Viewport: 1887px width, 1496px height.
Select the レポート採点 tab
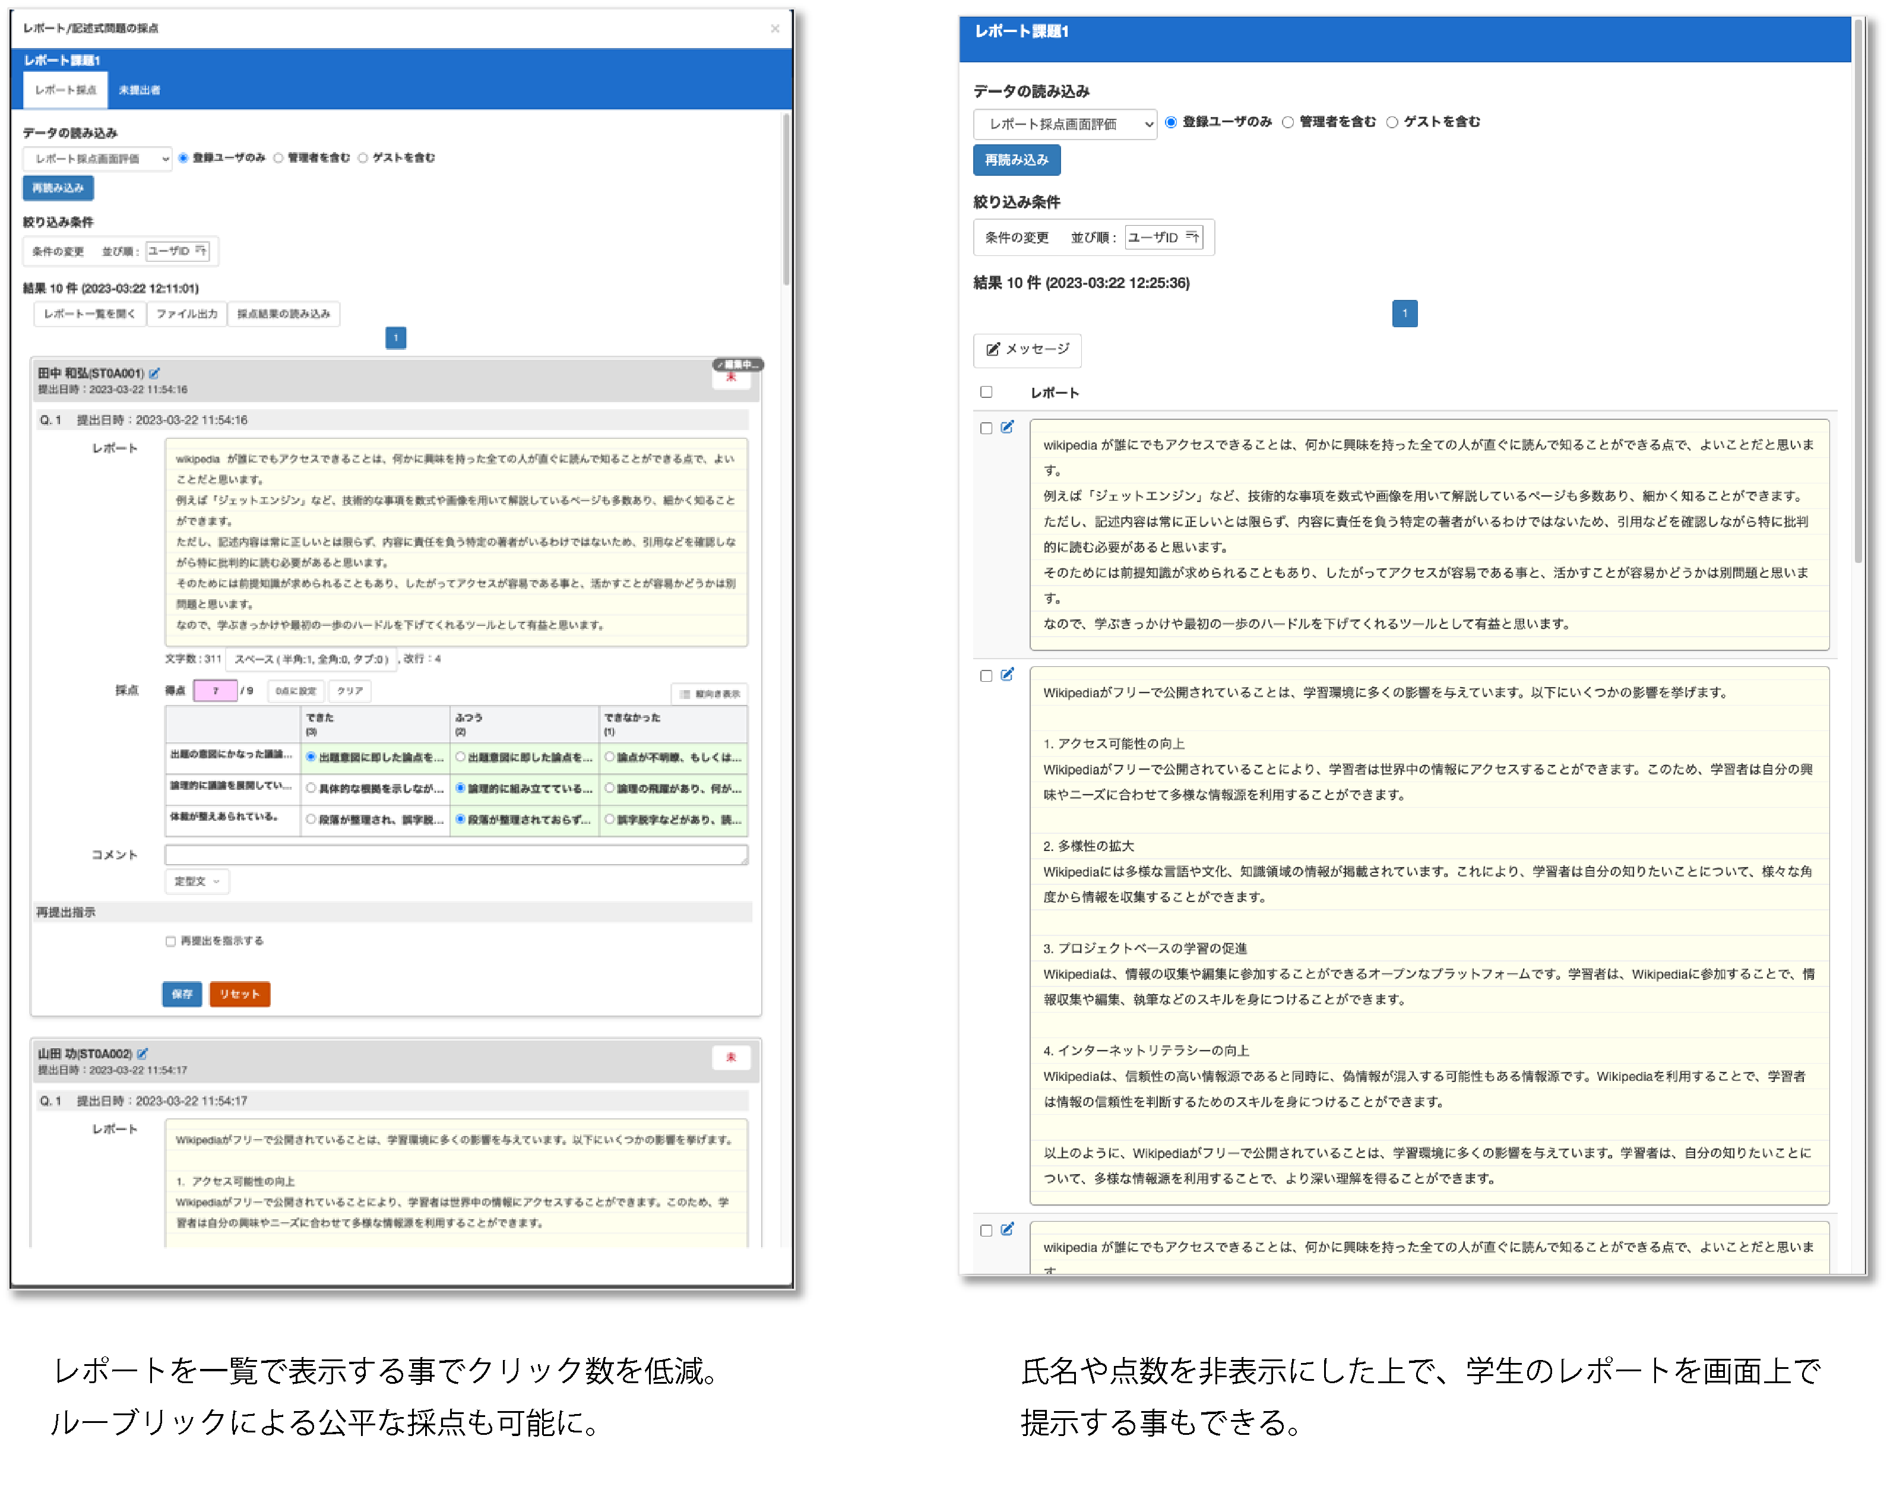coord(66,90)
